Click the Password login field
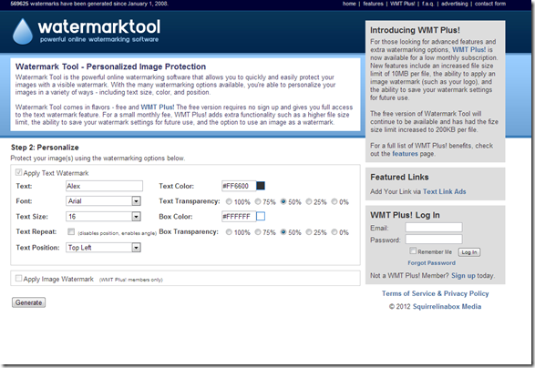The width and height of the screenshot is (535, 368). (434, 239)
